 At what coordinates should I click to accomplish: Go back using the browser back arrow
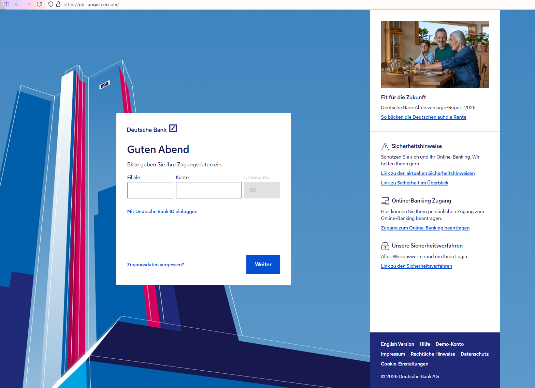(17, 4)
